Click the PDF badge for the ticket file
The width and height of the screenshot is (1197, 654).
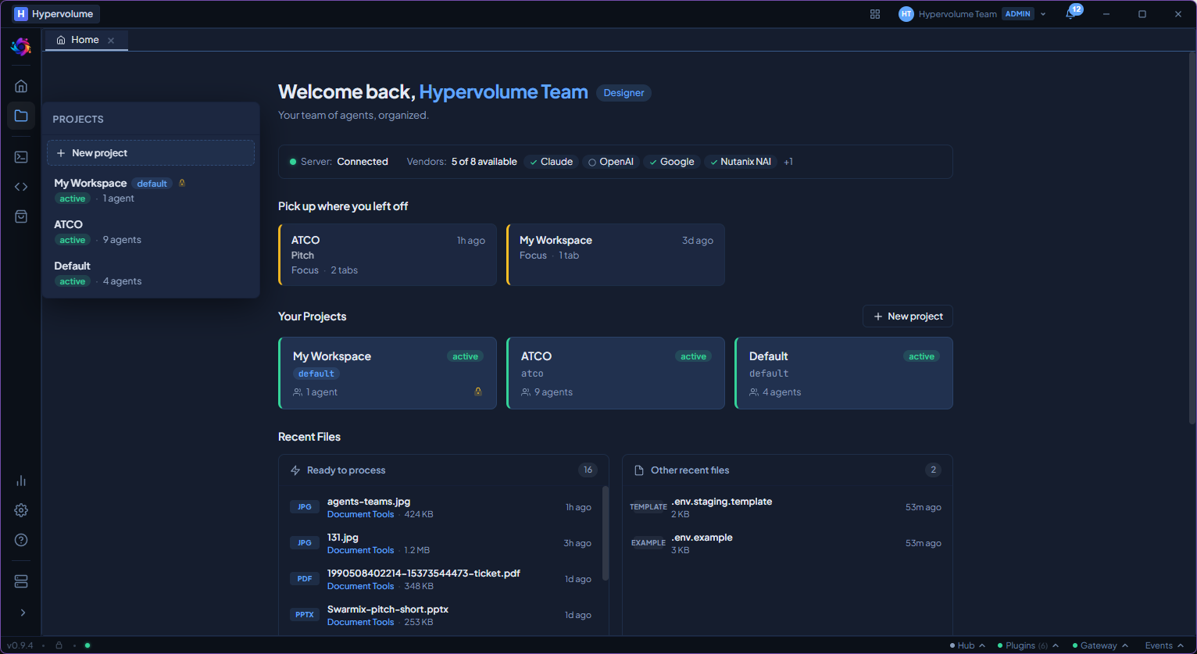pos(305,579)
